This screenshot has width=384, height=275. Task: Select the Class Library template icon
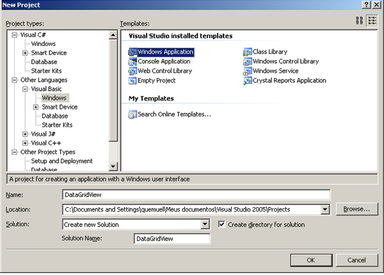pyautogui.click(x=247, y=52)
